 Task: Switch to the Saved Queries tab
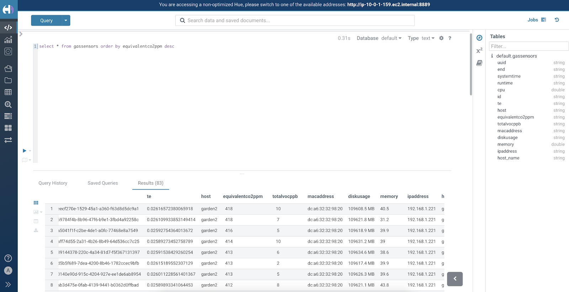click(103, 183)
